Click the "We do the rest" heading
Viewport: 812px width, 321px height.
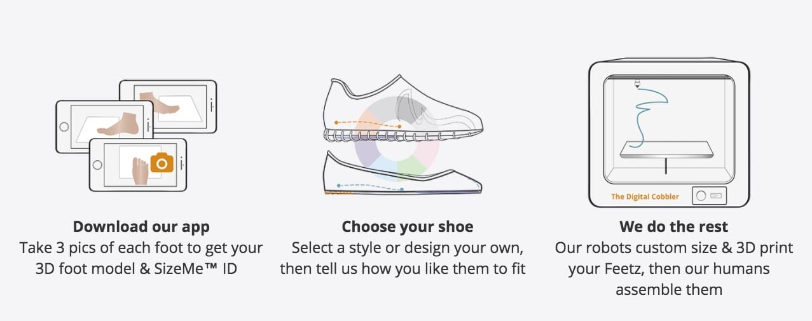click(673, 227)
